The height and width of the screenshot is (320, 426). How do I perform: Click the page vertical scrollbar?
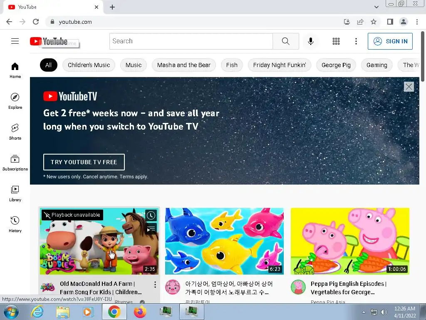click(423, 56)
